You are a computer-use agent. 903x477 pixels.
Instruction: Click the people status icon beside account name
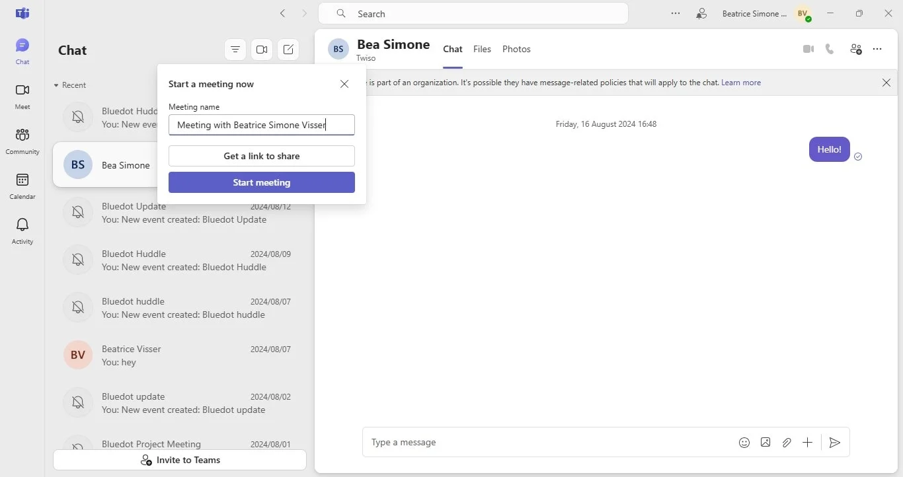point(701,13)
